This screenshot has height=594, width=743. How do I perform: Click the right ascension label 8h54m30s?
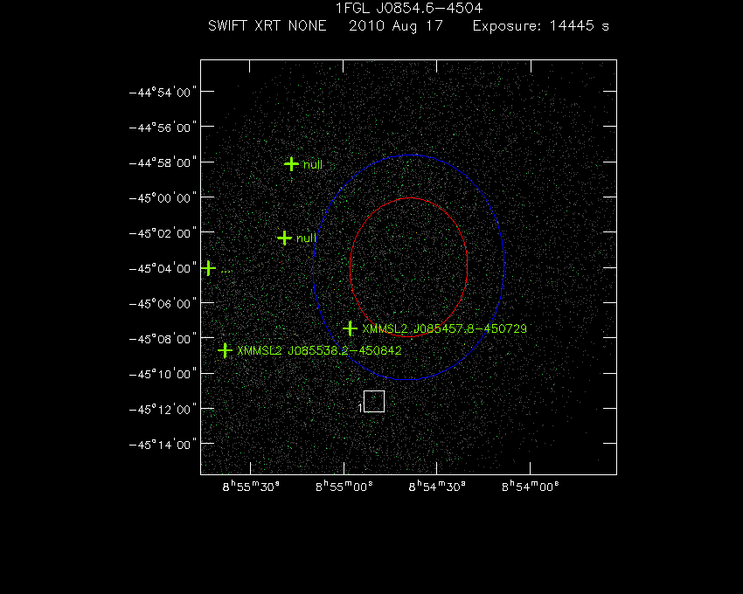click(437, 487)
